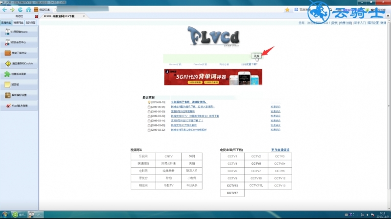Open CCTV2 live channel
Image resolution: width=391 pixels, height=219 pixels.
pos(256,157)
